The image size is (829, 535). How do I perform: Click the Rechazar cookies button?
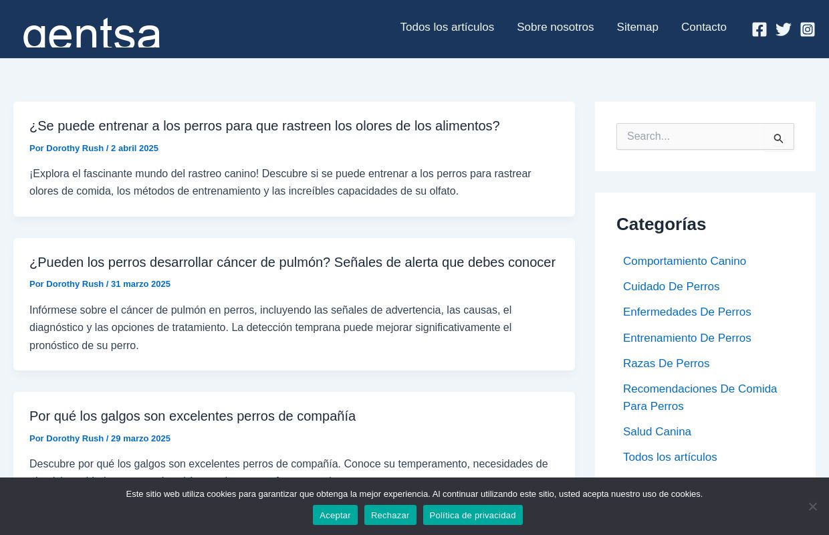[x=390, y=515]
